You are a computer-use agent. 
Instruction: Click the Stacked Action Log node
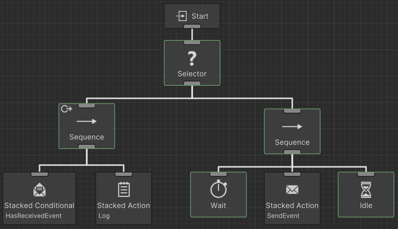tap(123, 198)
